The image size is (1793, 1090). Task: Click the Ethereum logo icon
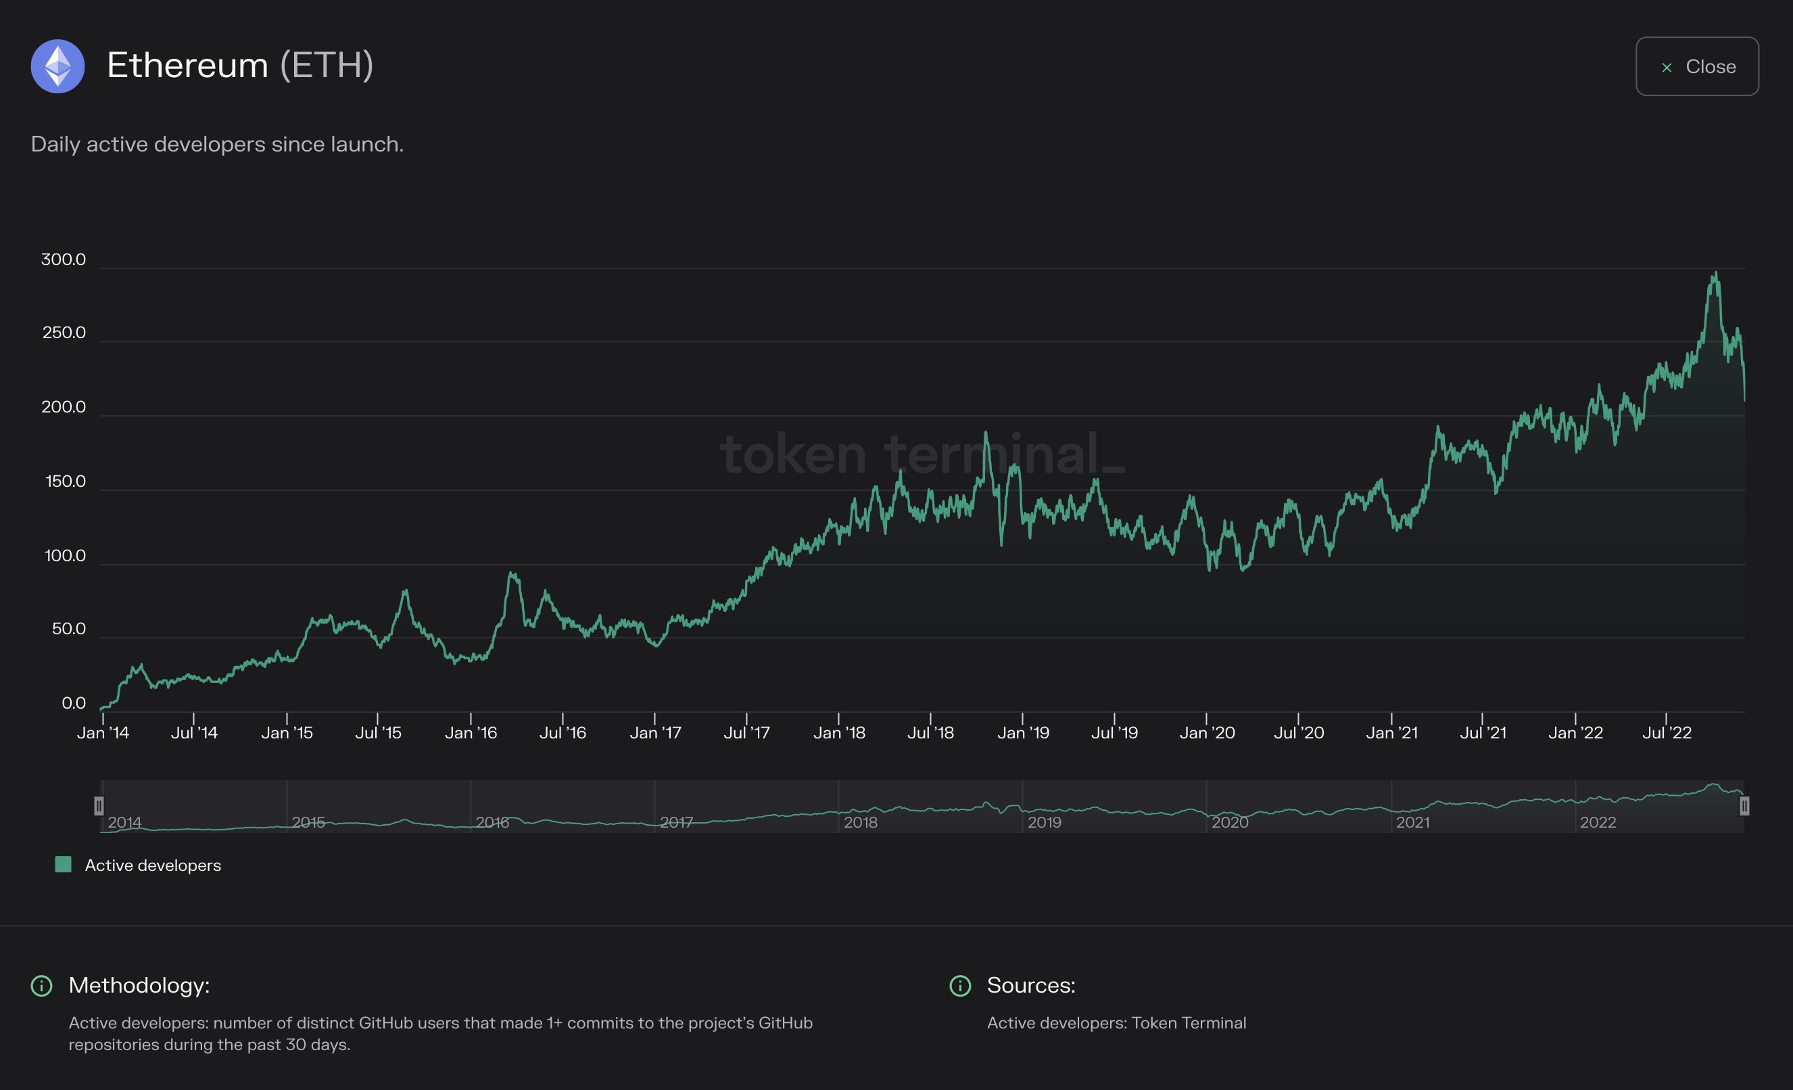click(x=57, y=66)
